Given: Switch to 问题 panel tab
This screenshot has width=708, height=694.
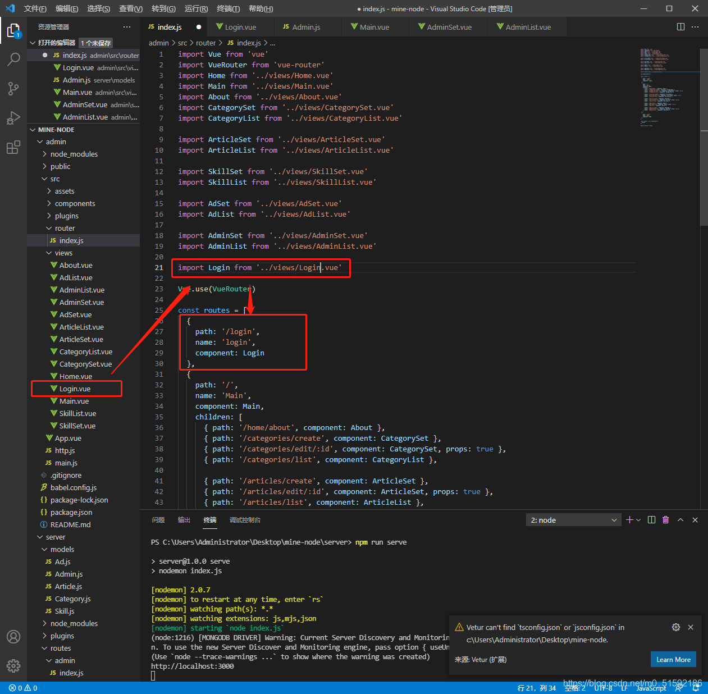Looking at the screenshot, I should point(158,520).
